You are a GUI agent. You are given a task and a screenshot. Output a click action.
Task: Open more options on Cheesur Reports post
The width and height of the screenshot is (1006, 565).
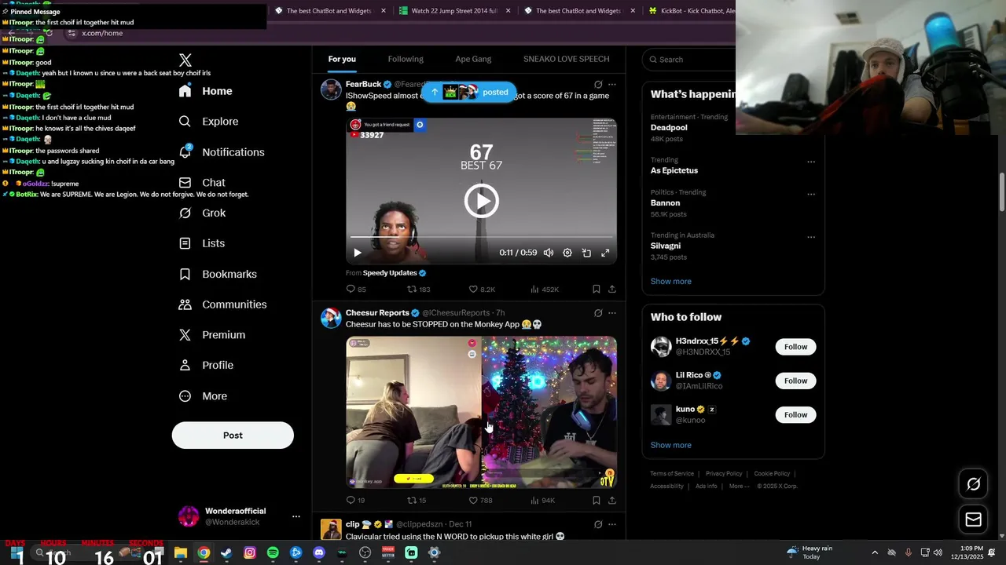pyautogui.click(x=612, y=313)
